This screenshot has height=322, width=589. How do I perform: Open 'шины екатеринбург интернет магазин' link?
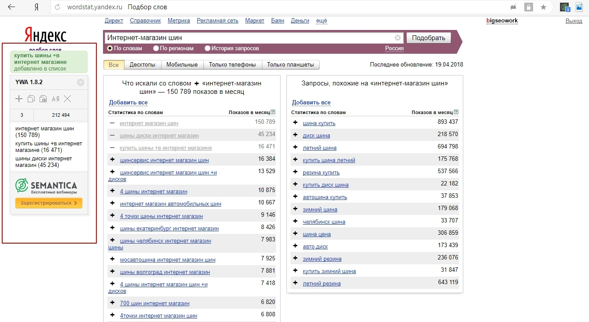[169, 228]
